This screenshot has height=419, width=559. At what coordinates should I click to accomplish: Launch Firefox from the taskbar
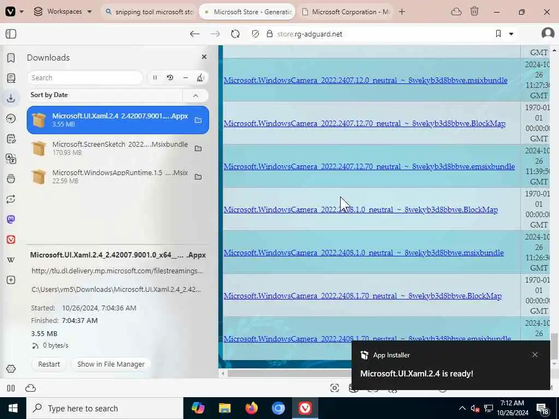[x=251, y=408]
